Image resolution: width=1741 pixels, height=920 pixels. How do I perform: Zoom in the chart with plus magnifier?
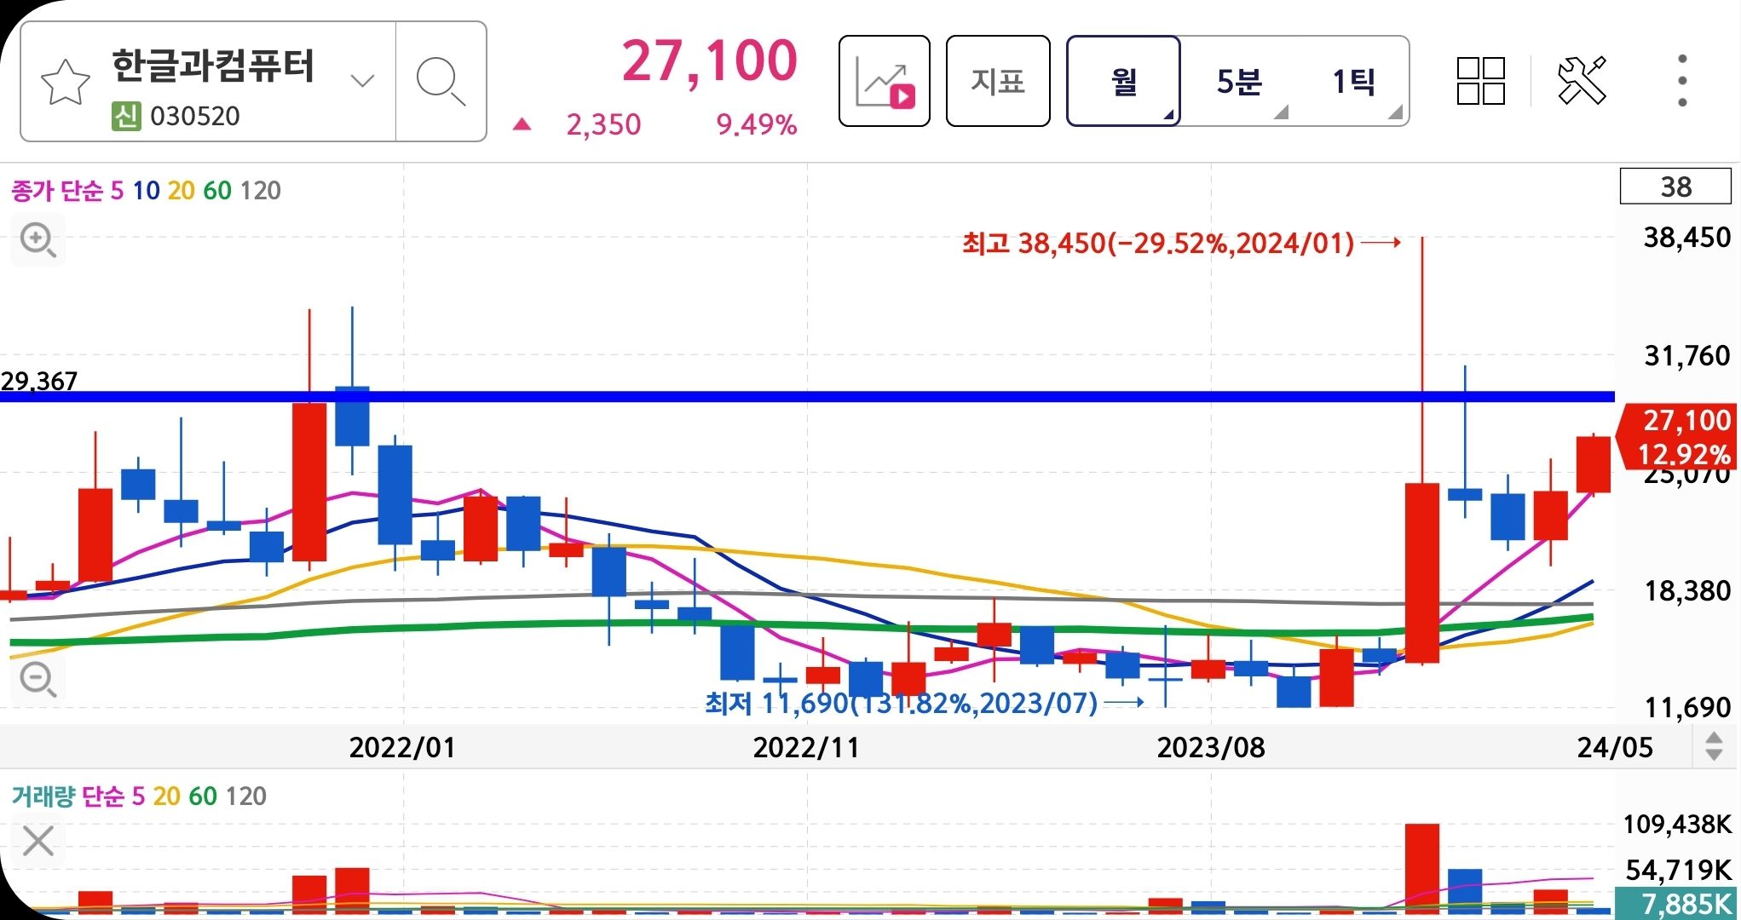tap(38, 240)
